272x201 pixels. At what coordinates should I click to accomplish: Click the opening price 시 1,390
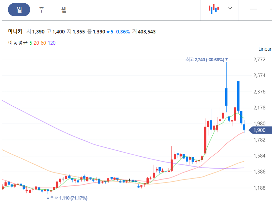(35, 31)
